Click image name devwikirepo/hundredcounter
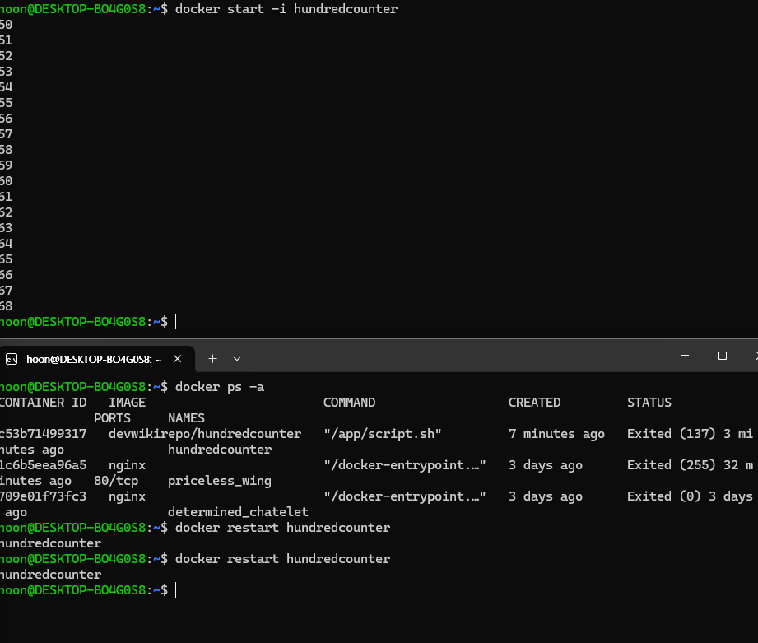758x643 pixels. [205, 434]
